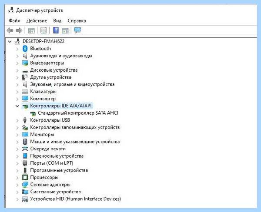261x212 pixels.
Task: Click the Forward arrow toolbar button
Action: coord(19,30)
